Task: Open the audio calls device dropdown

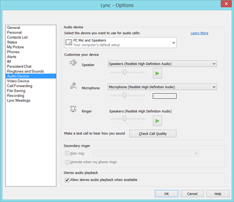Action: coord(121,43)
